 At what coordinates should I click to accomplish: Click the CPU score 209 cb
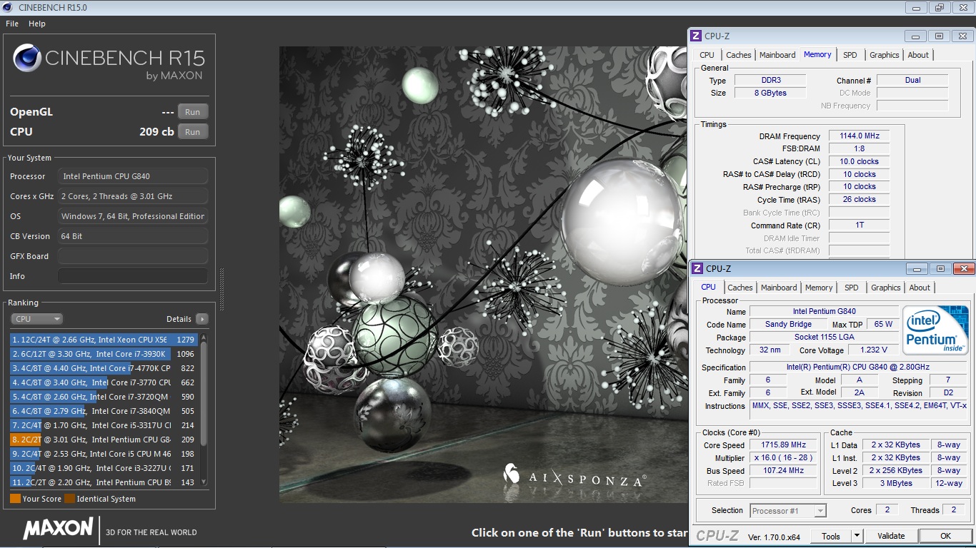[x=156, y=132]
